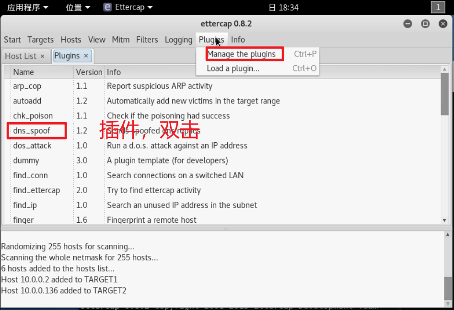The image size is (454, 310).
Task: Select the find_ip plugin row
Action: click(x=222, y=205)
